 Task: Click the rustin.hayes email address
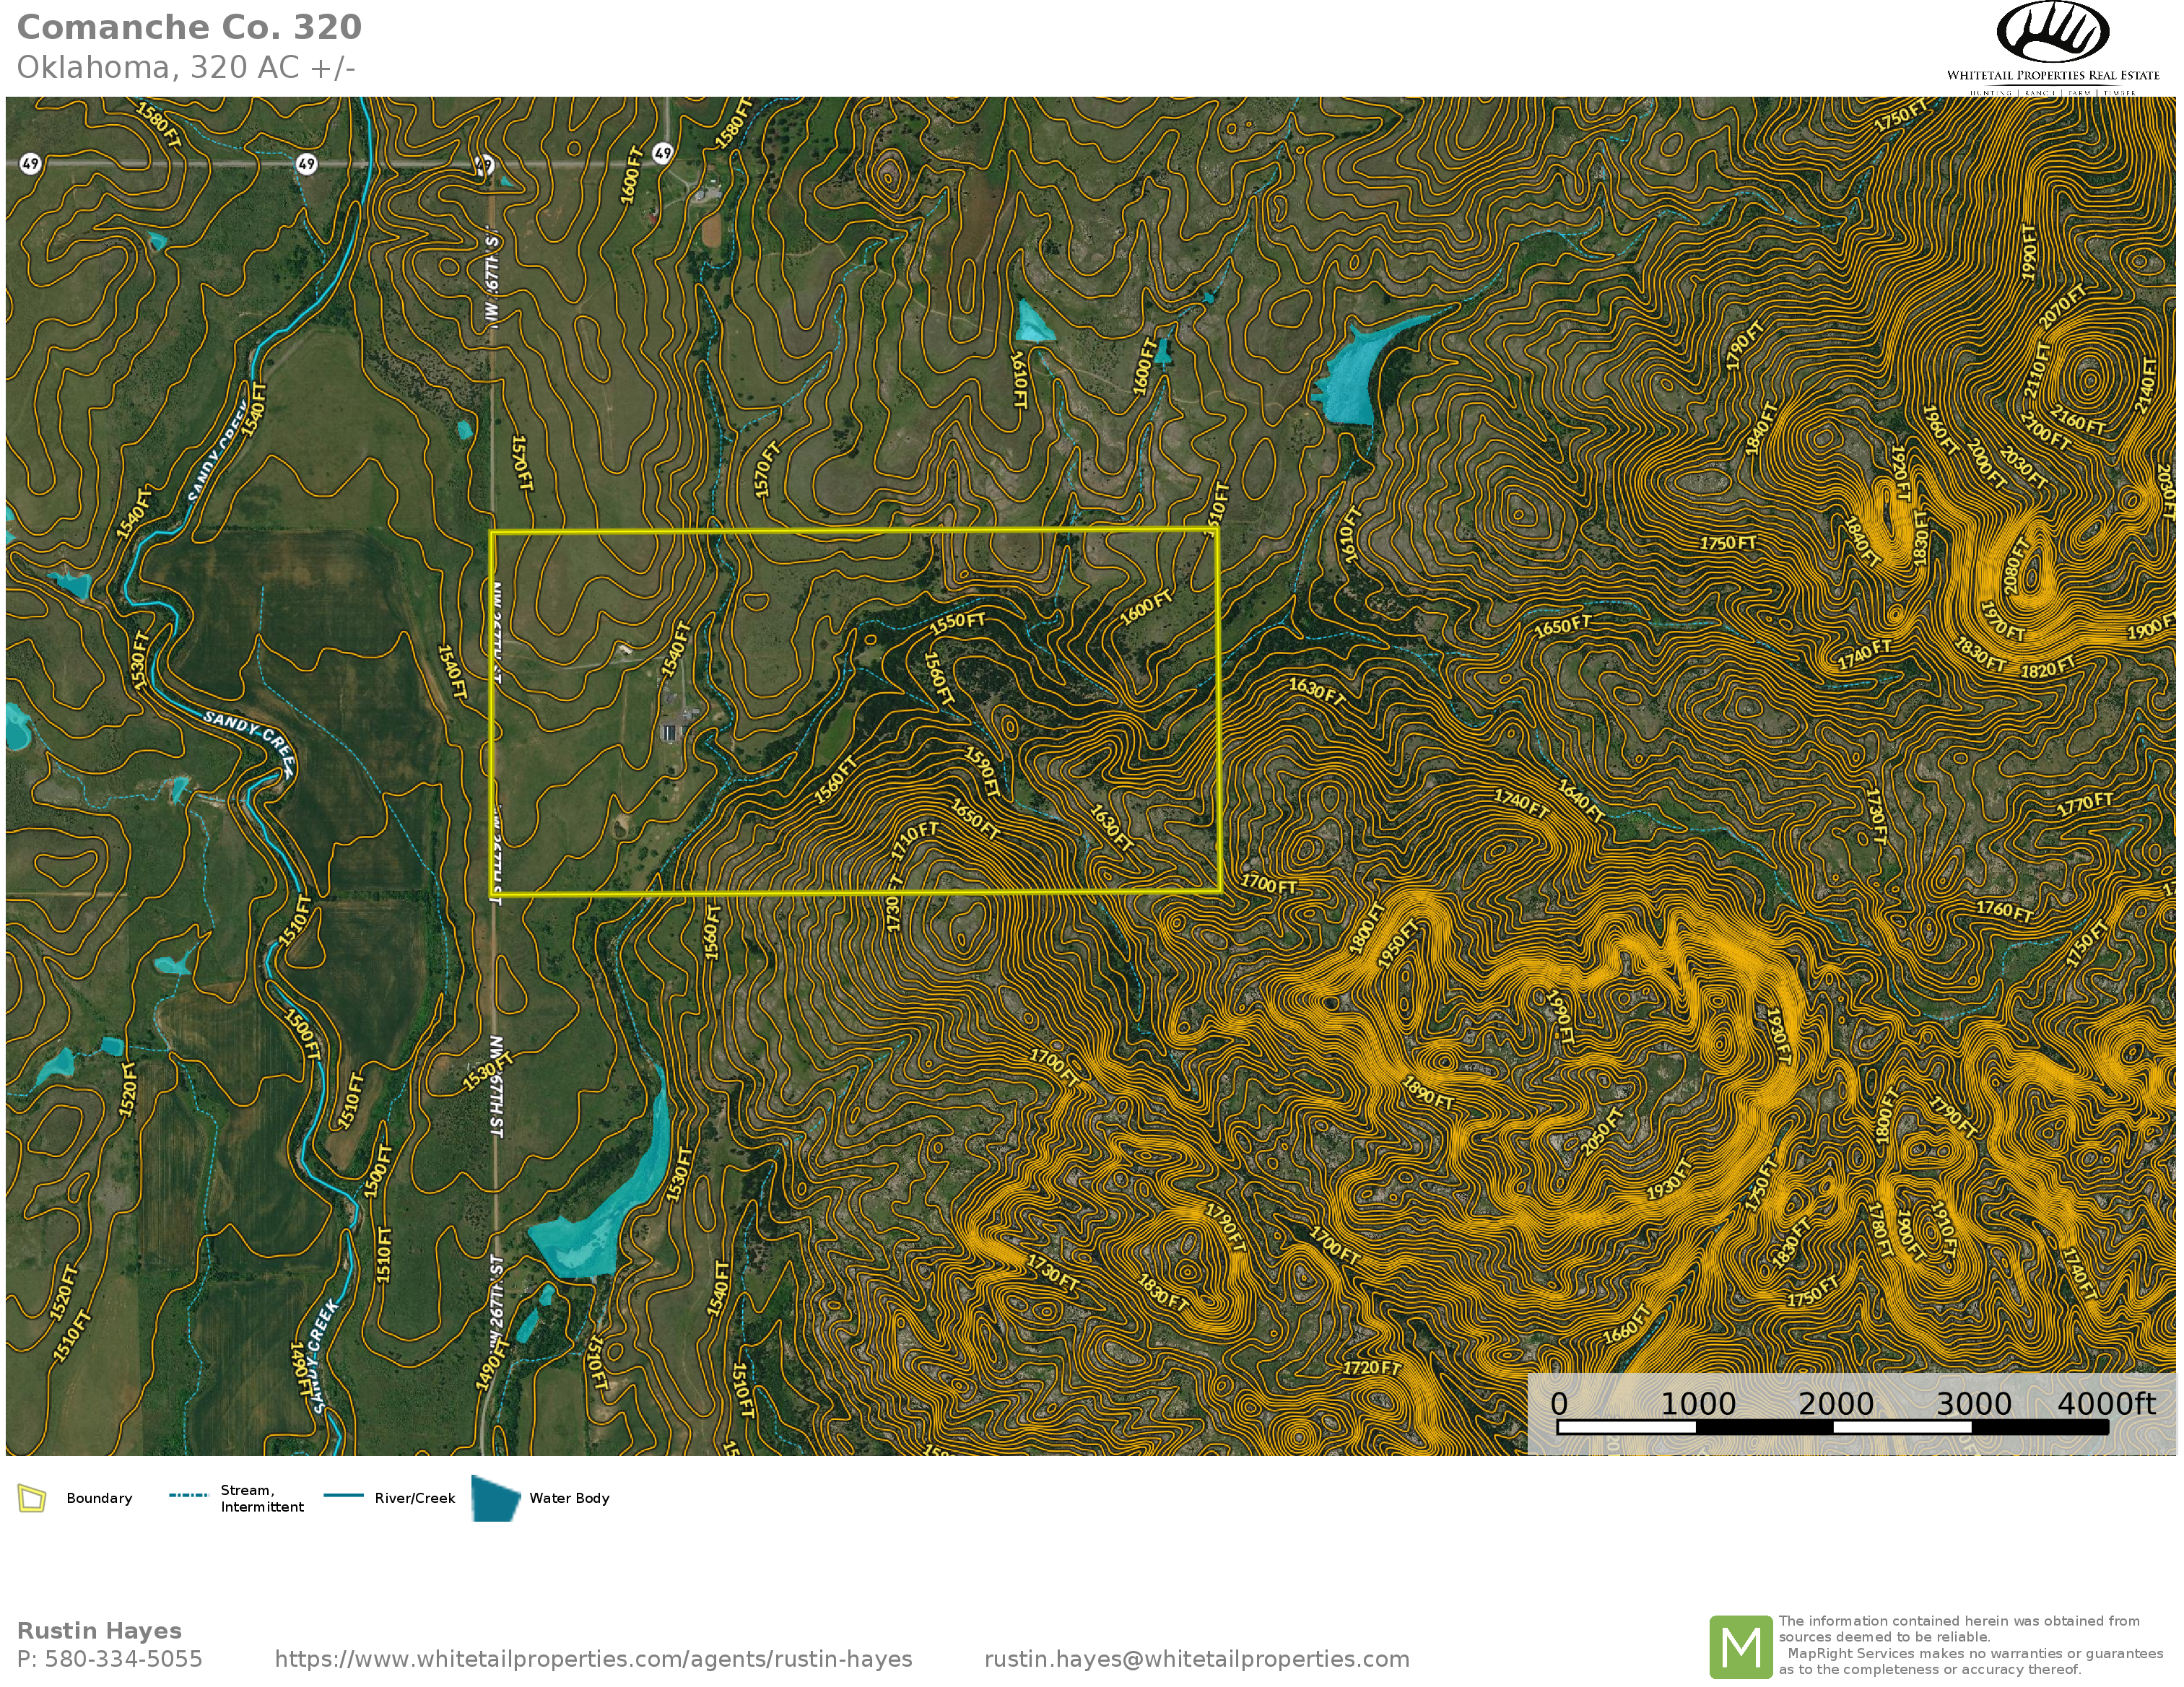pyautogui.click(x=1196, y=1659)
